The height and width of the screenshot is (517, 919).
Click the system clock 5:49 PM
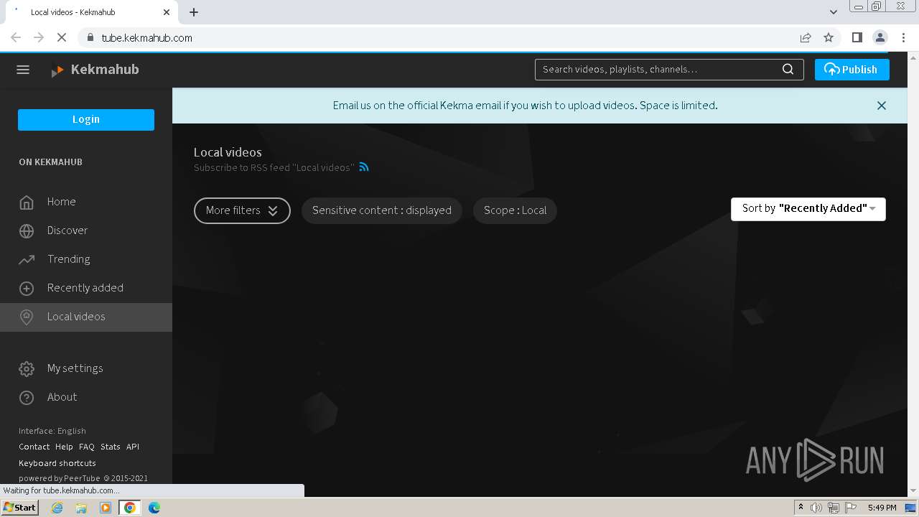tap(882, 508)
